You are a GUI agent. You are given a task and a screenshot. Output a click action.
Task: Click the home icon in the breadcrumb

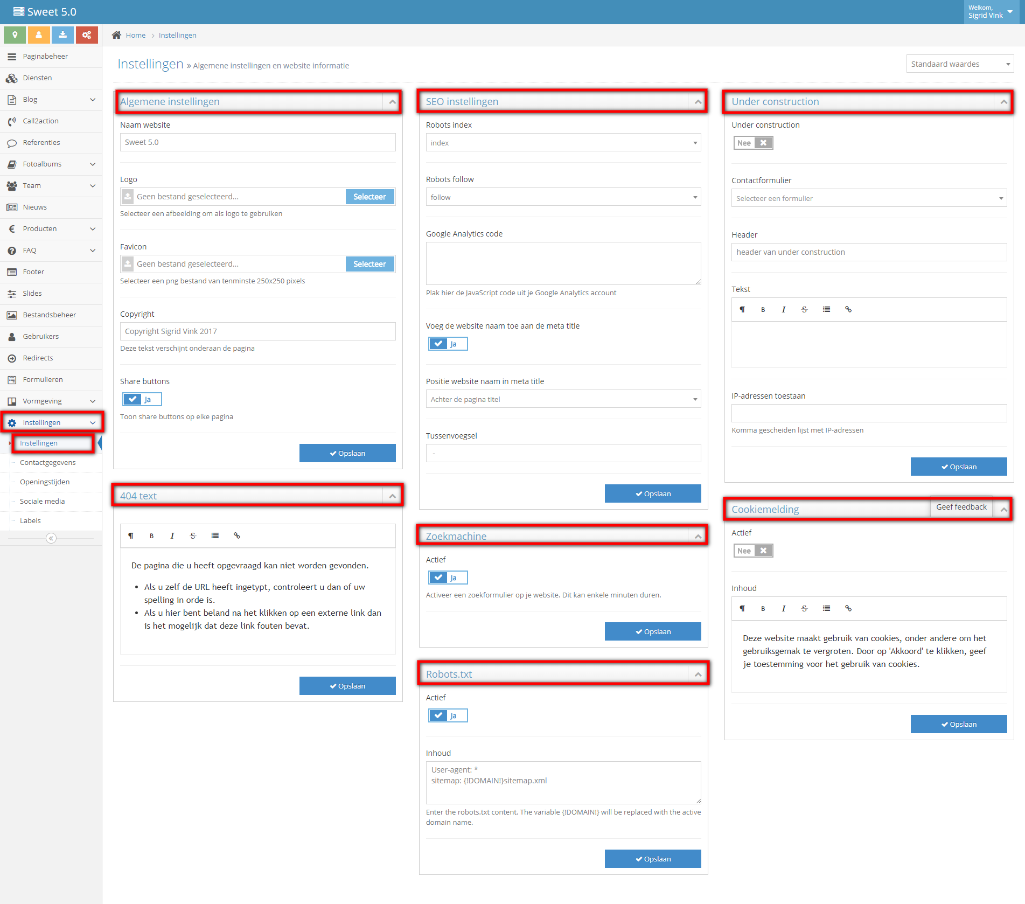click(116, 35)
